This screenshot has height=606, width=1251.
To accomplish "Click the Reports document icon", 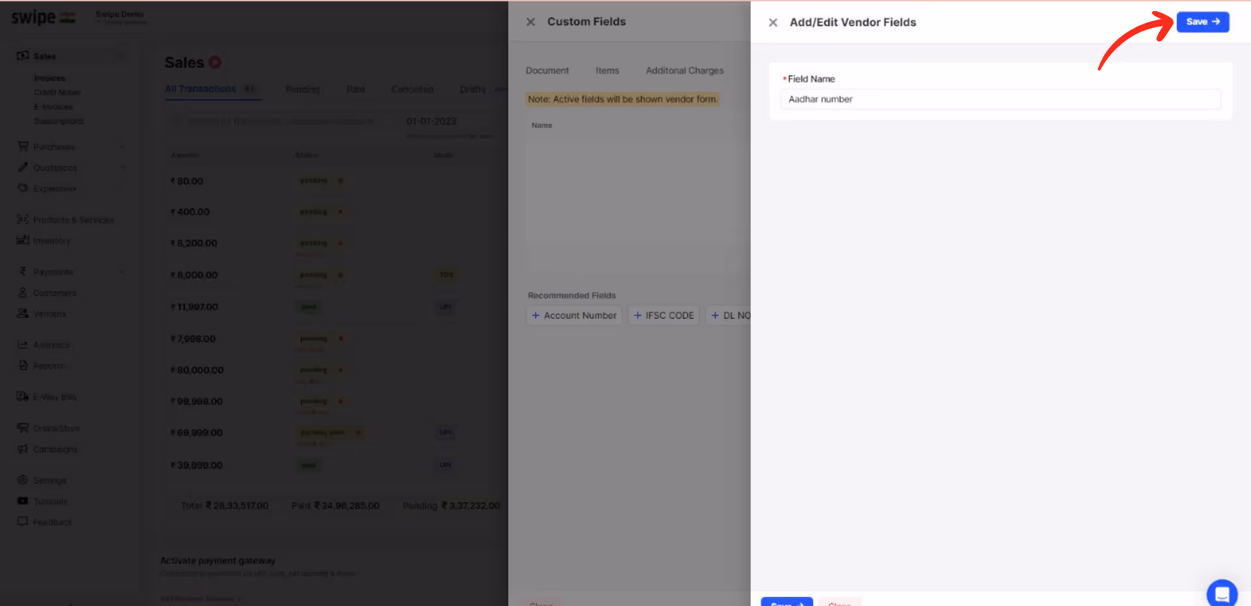I will coord(23,366).
